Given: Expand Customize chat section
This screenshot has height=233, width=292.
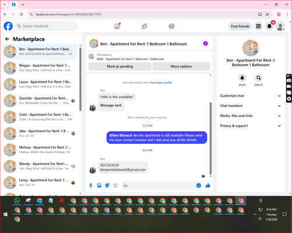Looking at the screenshot, I should point(251,96).
